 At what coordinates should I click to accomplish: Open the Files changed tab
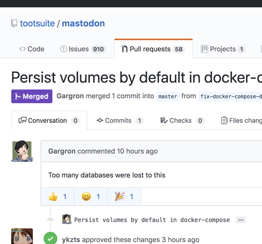click(242, 120)
